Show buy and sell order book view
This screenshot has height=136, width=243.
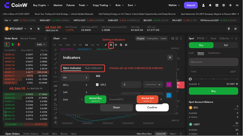coord(7,44)
